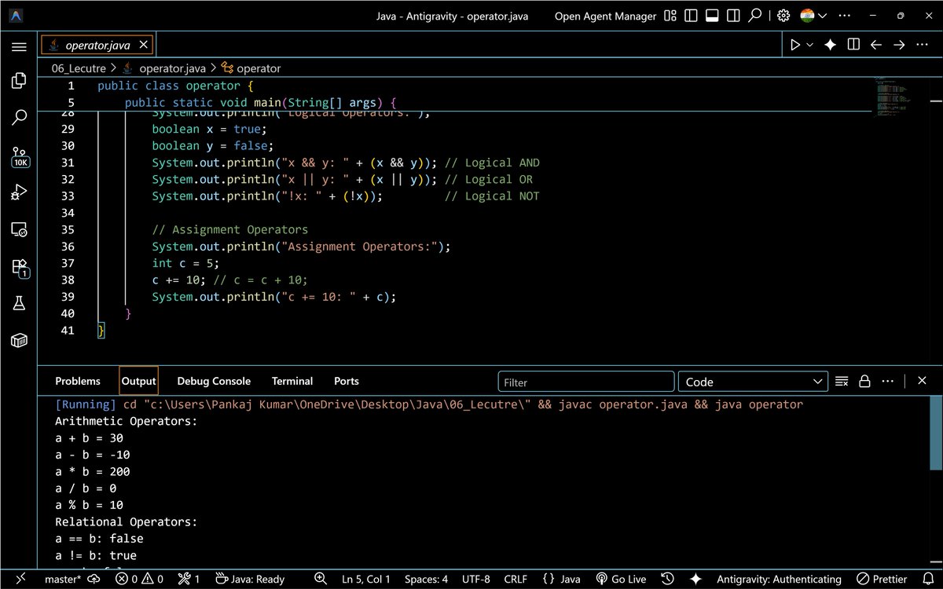Switch to the Terminal panel tab
Image resolution: width=943 pixels, height=589 pixels.
click(x=292, y=381)
